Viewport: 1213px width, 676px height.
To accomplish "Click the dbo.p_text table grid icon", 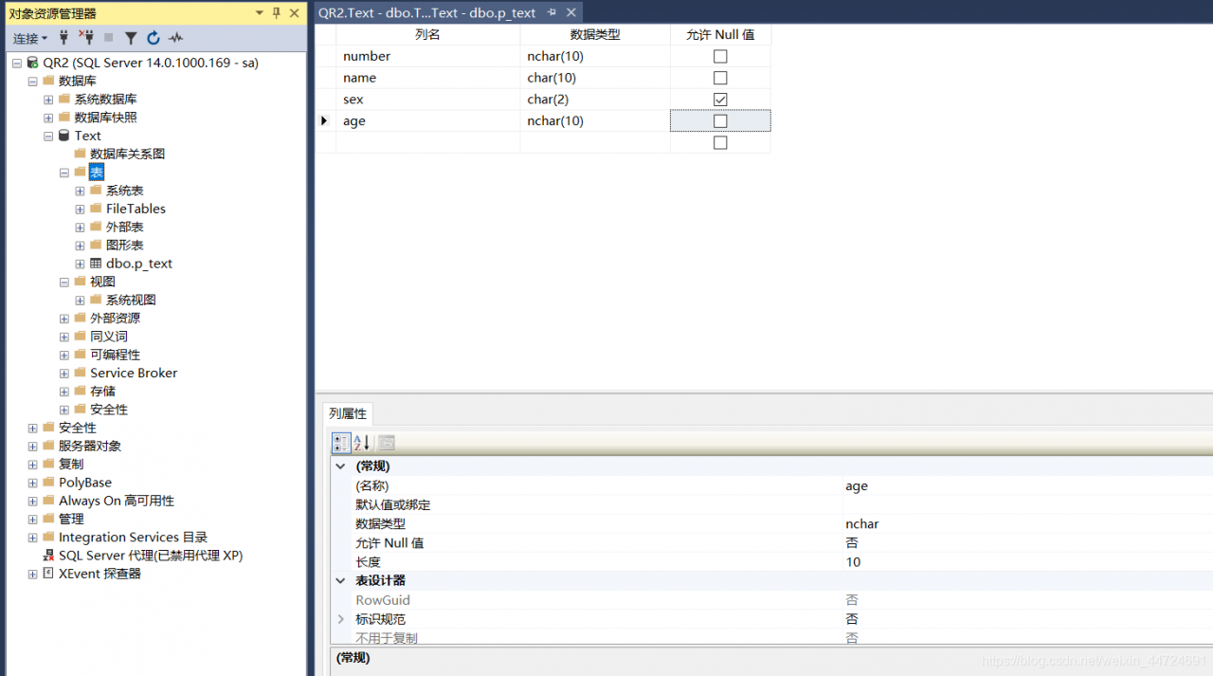I will point(96,264).
